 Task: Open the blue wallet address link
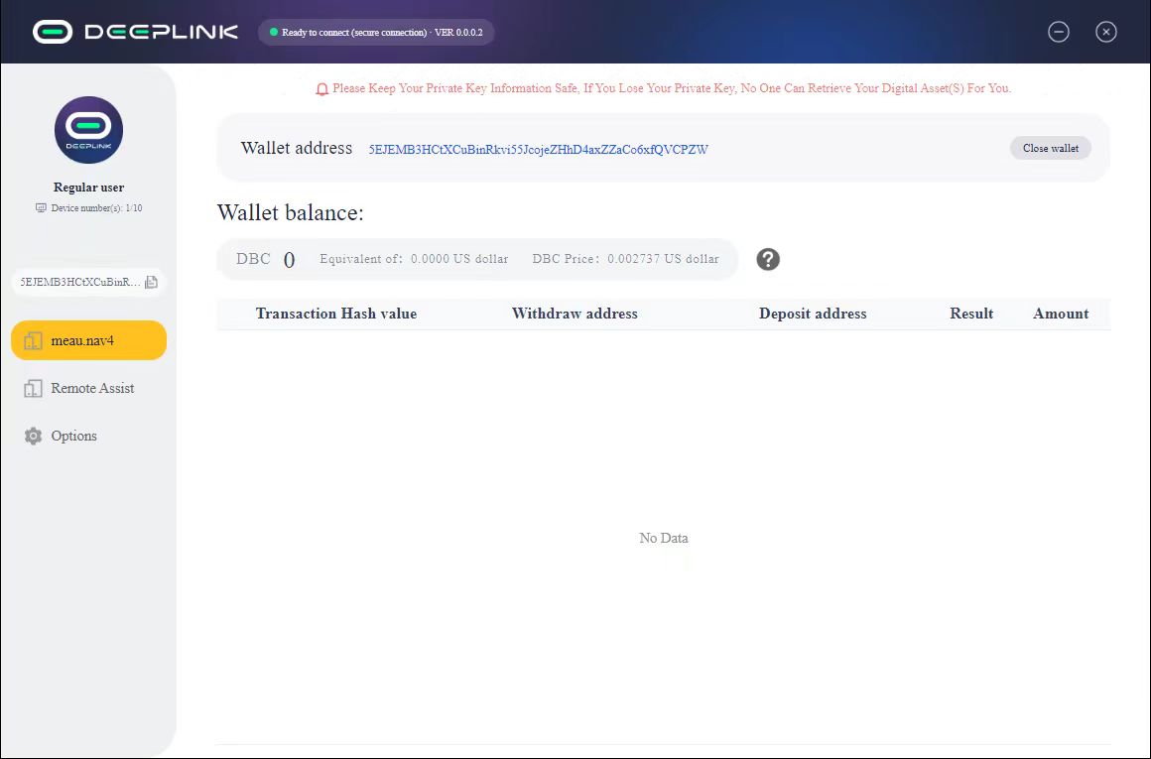[x=539, y=149]
